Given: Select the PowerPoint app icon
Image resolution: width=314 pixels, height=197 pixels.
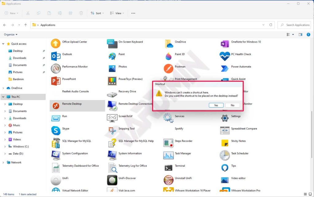Looking at the screenshot, I should tap(56, 81).
